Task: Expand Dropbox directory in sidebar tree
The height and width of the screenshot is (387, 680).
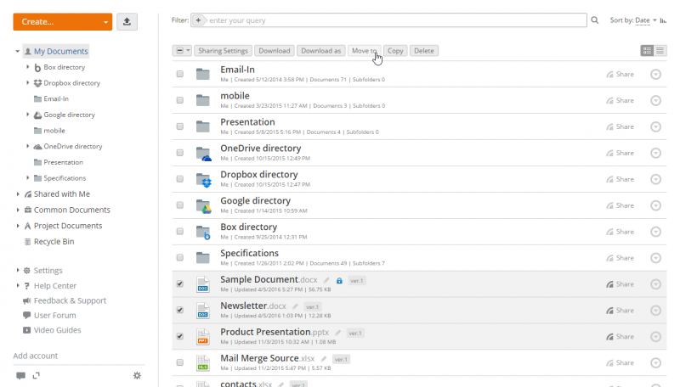Action: pos(28,82)
